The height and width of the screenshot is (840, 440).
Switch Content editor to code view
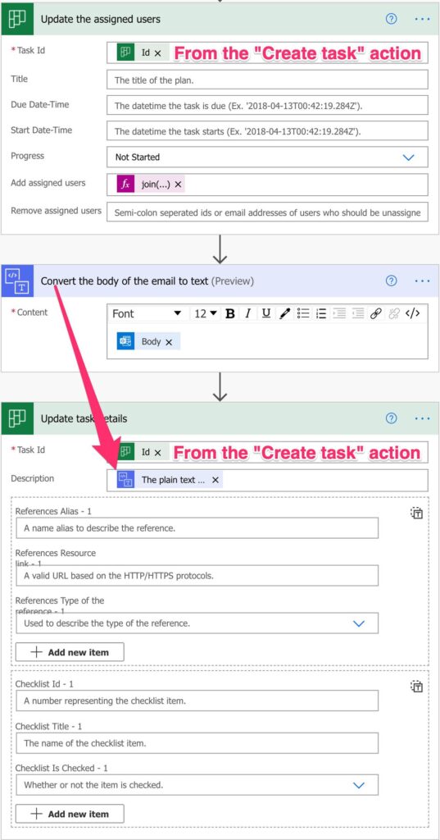[412, 314]
